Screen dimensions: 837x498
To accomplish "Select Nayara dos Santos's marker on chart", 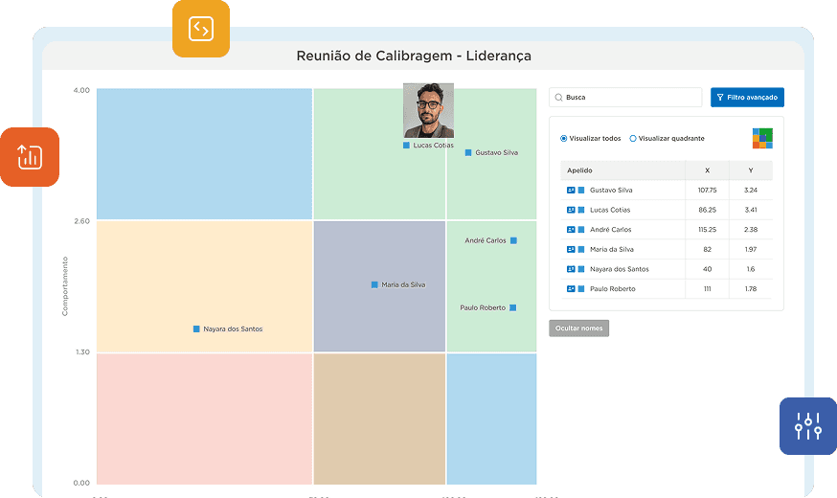I will pyautogui.click(x=196, y=328).
